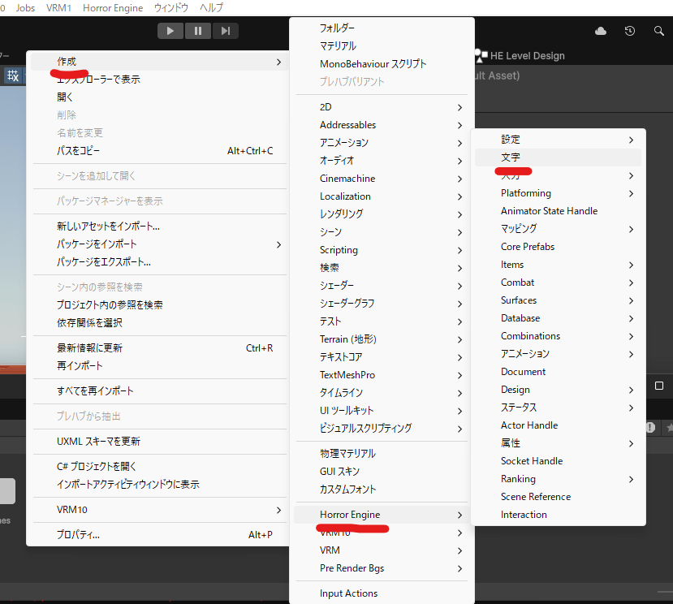This screenshot has width=673, height=604.
Task: Open the VRM1 menu in the menu bar
Action: (x=58, y=8)
